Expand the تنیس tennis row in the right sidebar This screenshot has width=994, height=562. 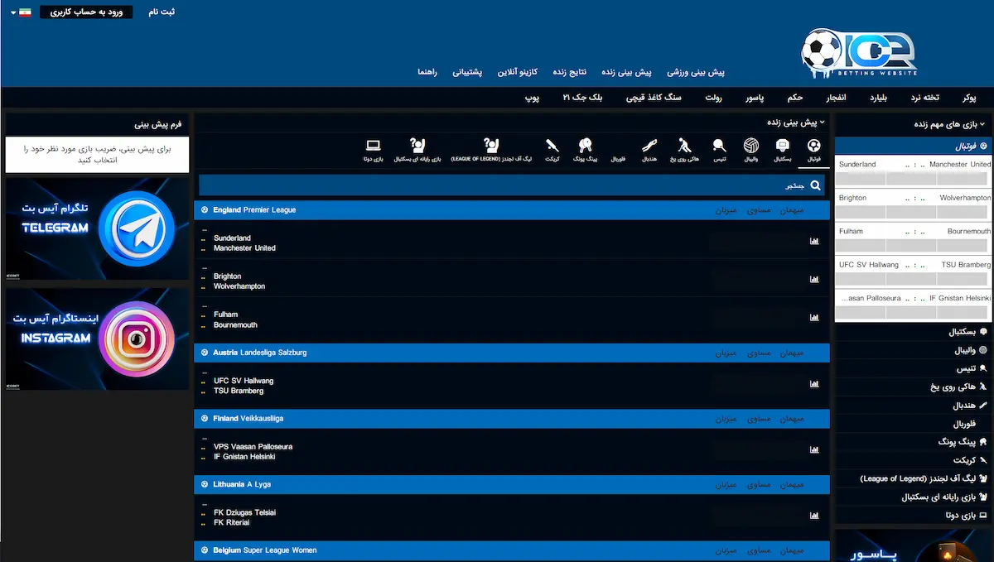913,368
